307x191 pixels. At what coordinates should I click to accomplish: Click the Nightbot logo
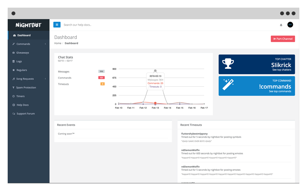pyautogui.click(x=28, y=25)
